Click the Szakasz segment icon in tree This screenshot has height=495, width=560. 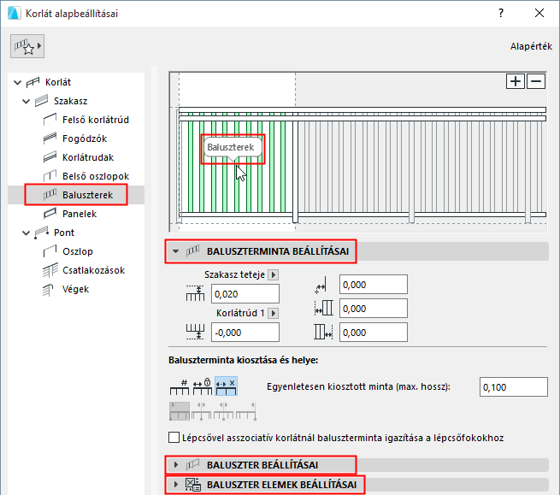(41, 101)
